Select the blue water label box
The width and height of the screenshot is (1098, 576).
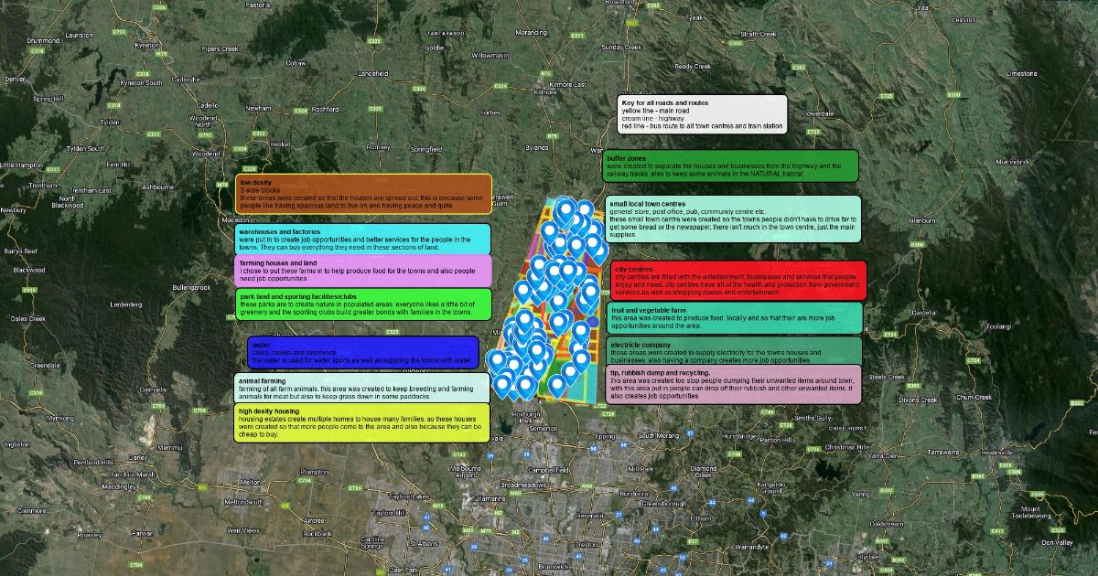pos(362,353)
